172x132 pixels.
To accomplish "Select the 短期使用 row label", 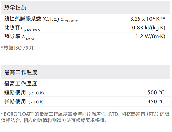I will tap(15, 93).
